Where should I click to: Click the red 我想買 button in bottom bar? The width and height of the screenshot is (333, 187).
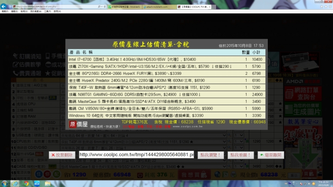point(194,175)
